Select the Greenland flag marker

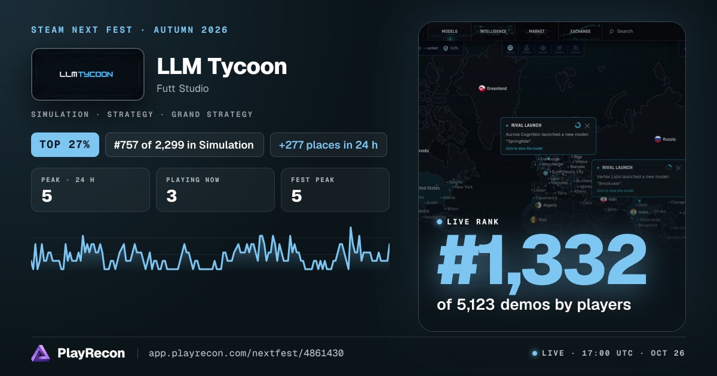[x=482, y=88]
